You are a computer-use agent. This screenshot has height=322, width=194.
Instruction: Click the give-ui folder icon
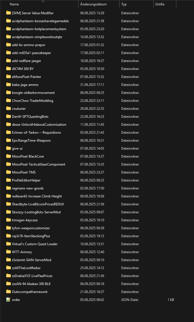pos(9,148)
